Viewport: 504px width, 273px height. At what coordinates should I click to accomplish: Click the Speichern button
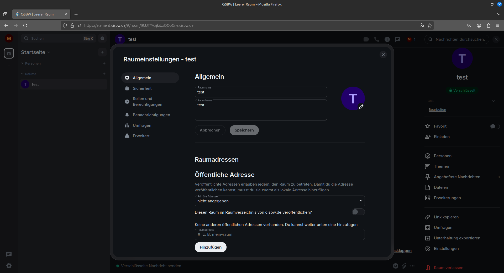point(244,130)
